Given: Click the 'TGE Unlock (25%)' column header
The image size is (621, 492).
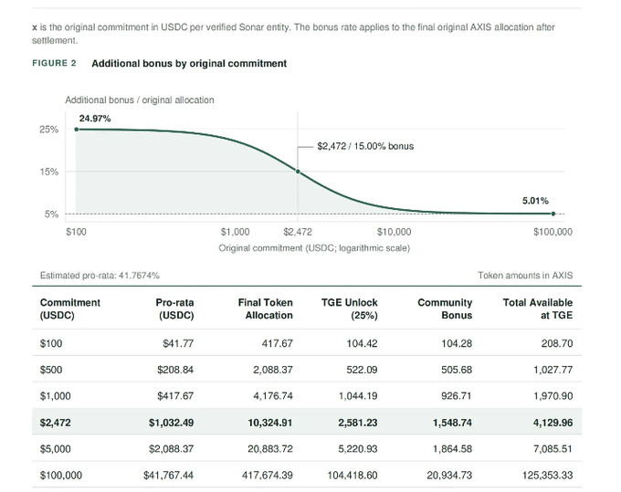Looking at the screenshot, I should (349, 309).
